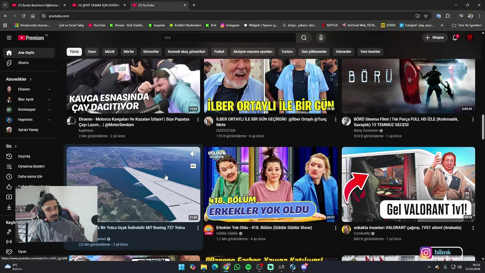Open Geçmiş history in sidebar
This screenshot has height=273, width=485.
click(29, 156)
